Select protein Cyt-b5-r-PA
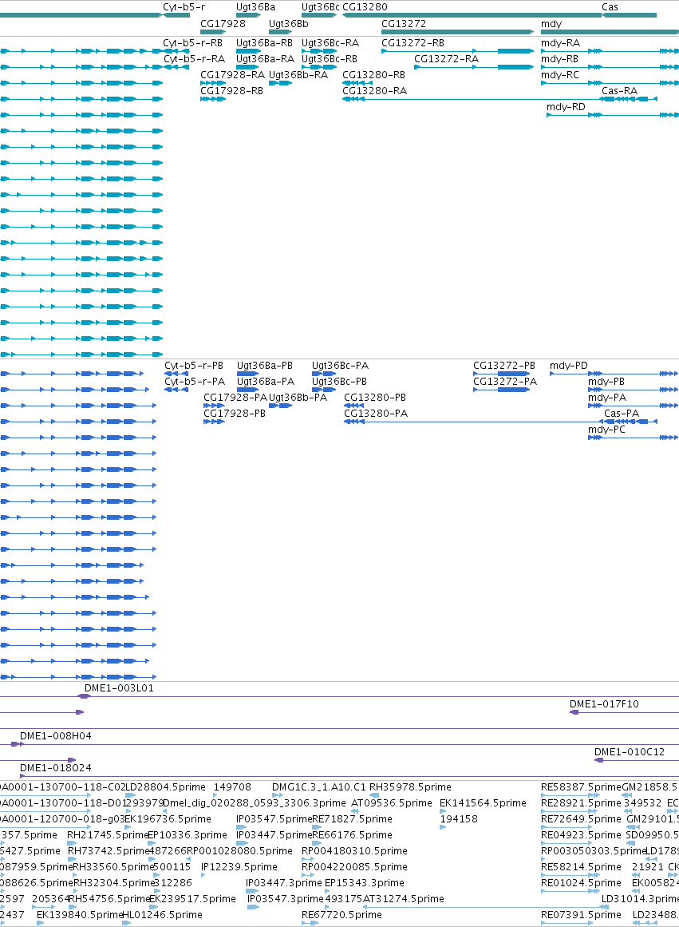679x927 pixels. click(195, 382)
